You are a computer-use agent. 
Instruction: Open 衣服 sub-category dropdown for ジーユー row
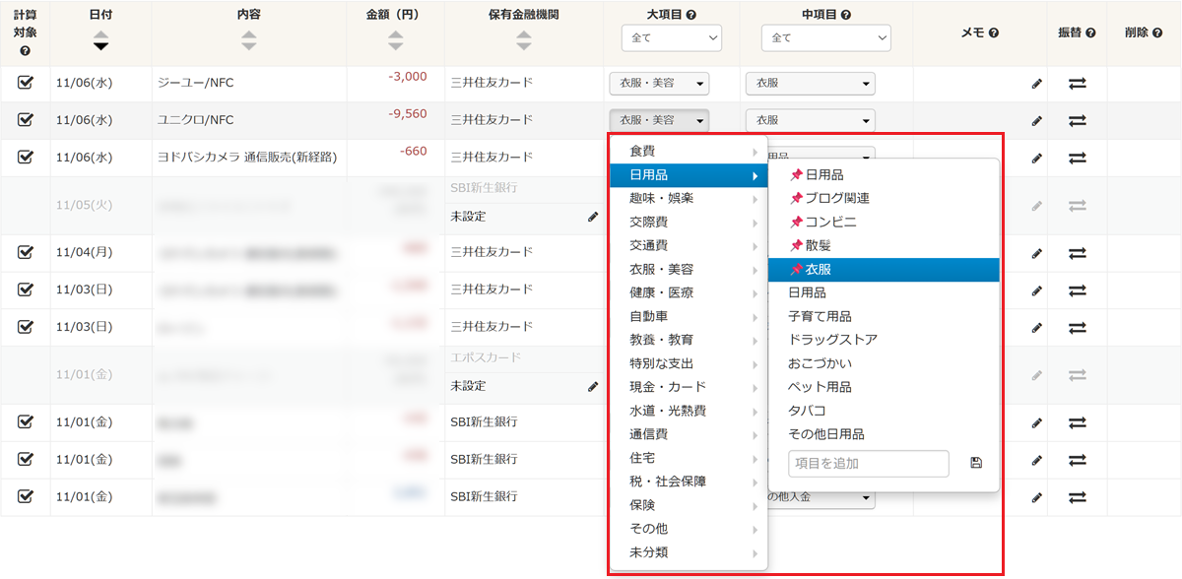tap(810, 84)
